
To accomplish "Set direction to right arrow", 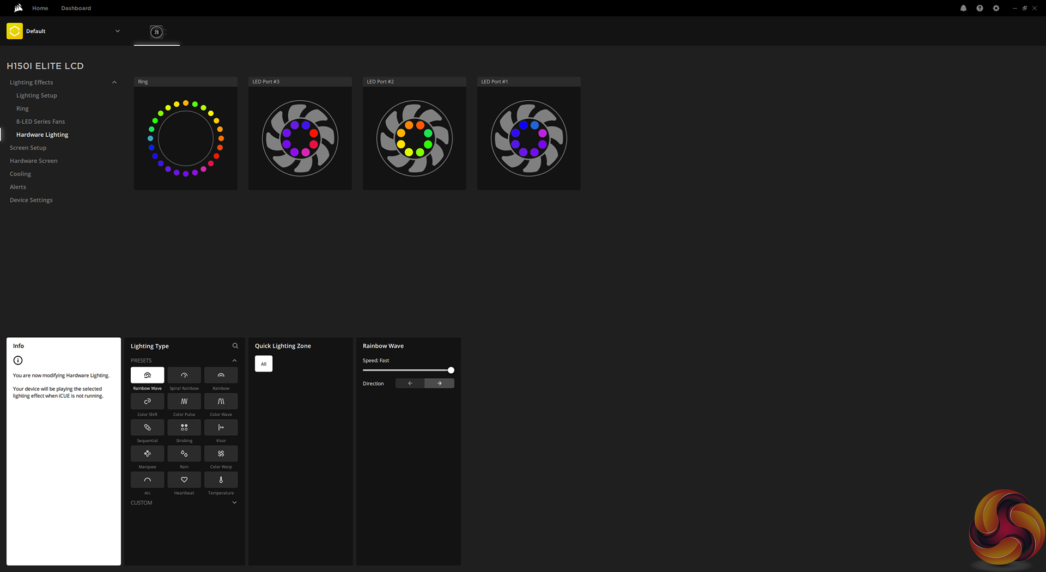I will click(x=440, y=384).
